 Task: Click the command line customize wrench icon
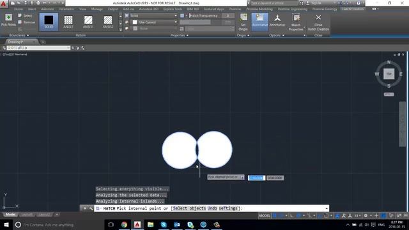[x=91, y=208]
